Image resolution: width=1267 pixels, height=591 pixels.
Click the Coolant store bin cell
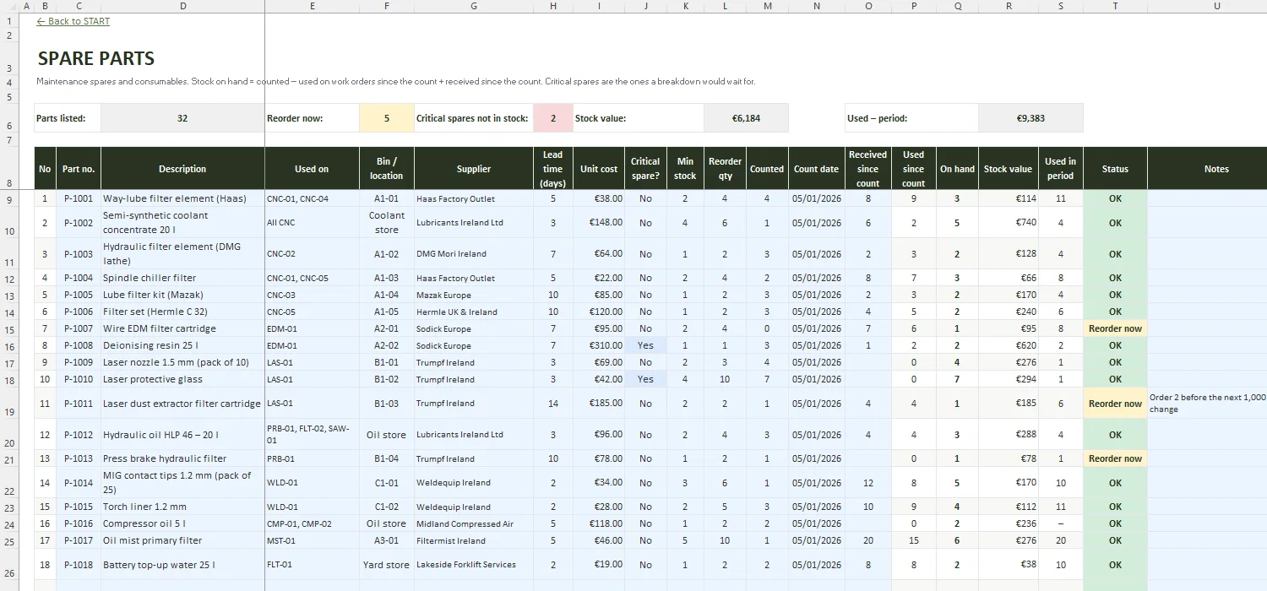(387, 223)
